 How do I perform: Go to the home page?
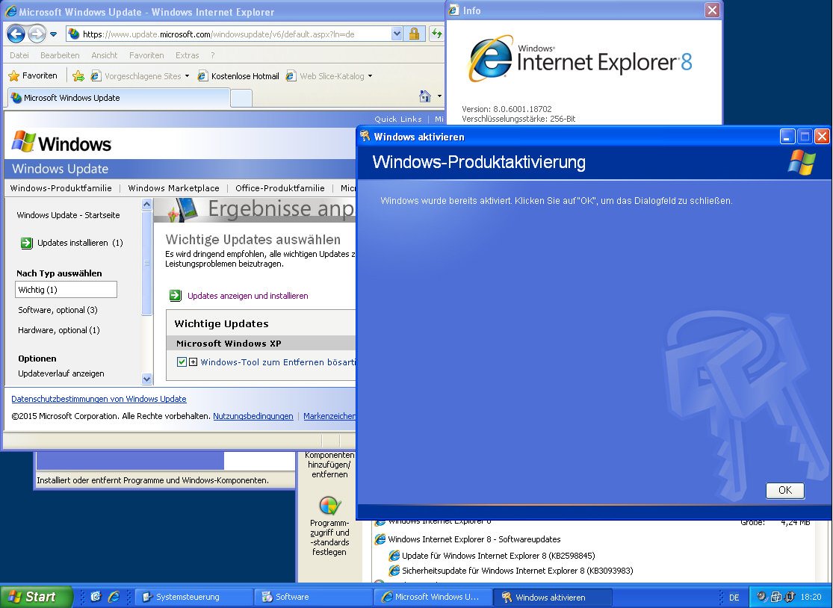tap(425, 96)
